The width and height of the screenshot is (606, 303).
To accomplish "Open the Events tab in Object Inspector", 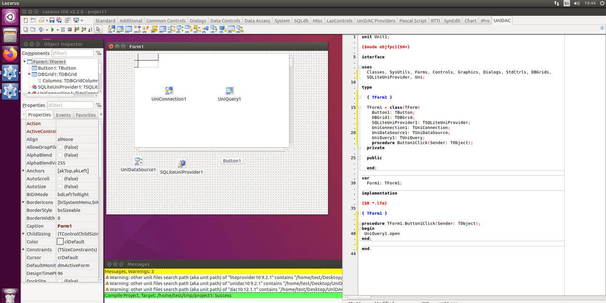I will [63, 115].
